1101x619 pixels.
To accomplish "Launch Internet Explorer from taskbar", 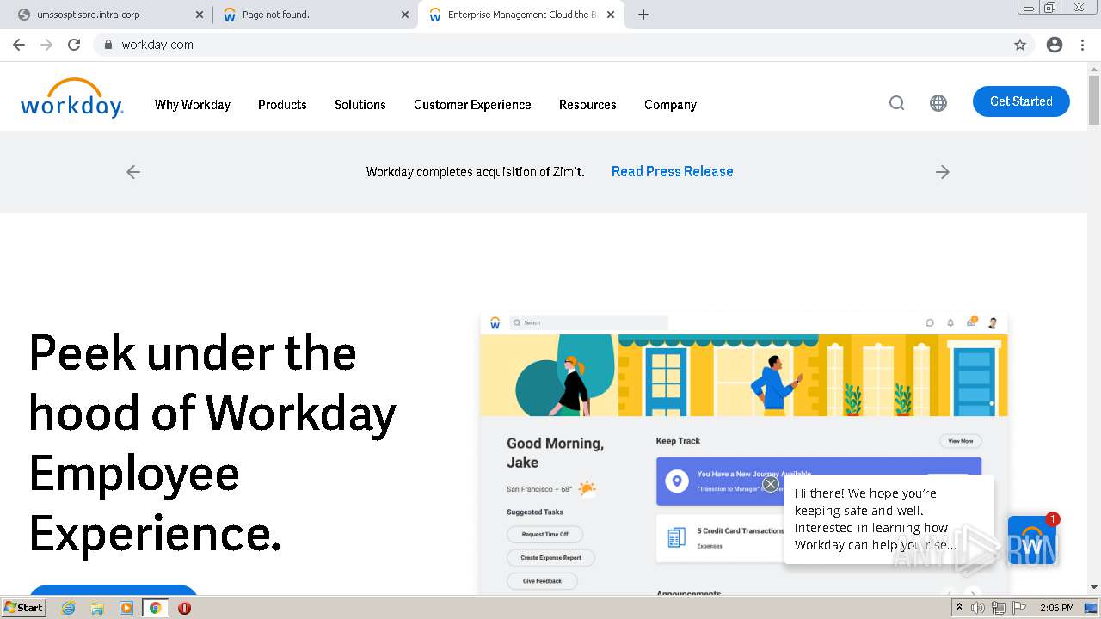I will click(68, 608).
